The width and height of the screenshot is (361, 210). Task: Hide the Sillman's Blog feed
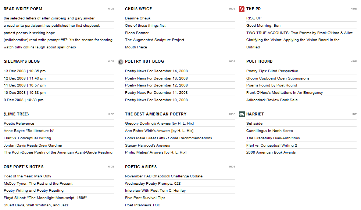coord(111,62)
